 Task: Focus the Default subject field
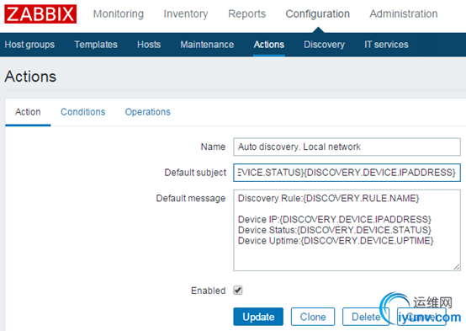pos(347,173)
